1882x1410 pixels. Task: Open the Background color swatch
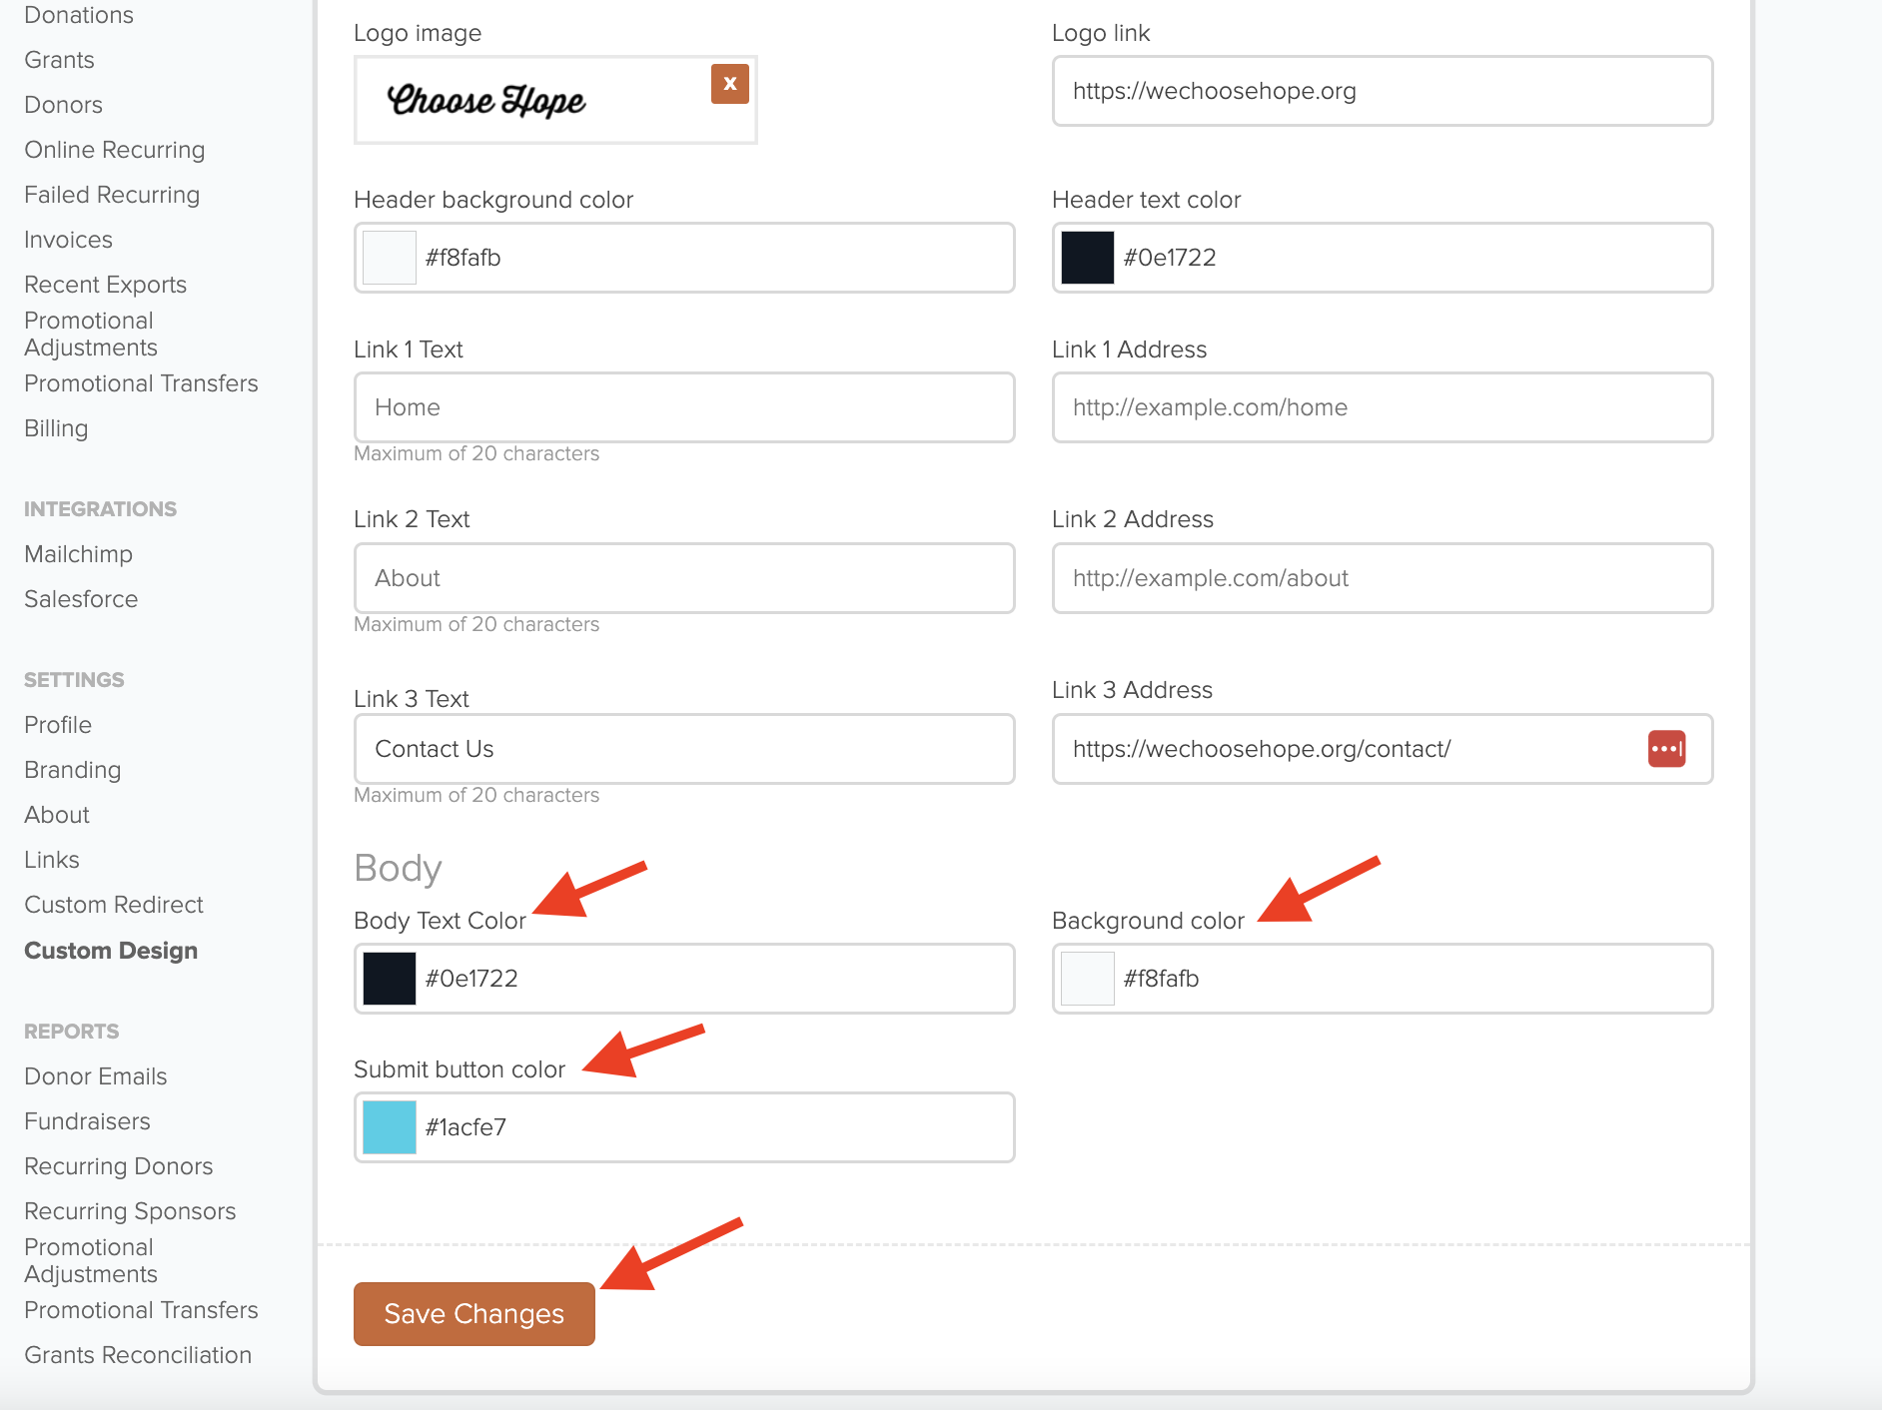1088,979
